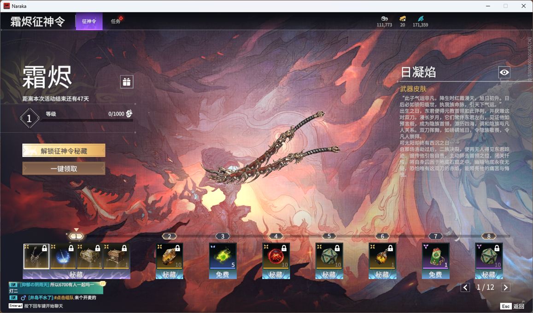Click level 4 marker on progress track
This screenshot has height=313, width=533.
276,236
